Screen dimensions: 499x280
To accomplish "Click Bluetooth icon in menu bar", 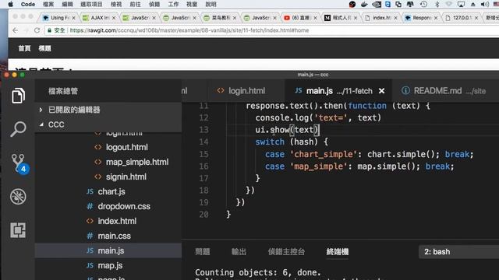I will coord(437,4).
